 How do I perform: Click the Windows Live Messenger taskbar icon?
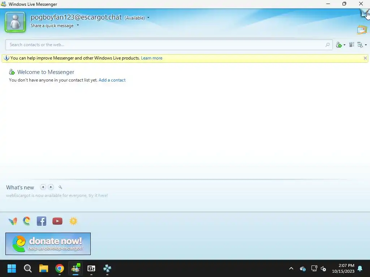pyautogui.click(x=76, y=268)
